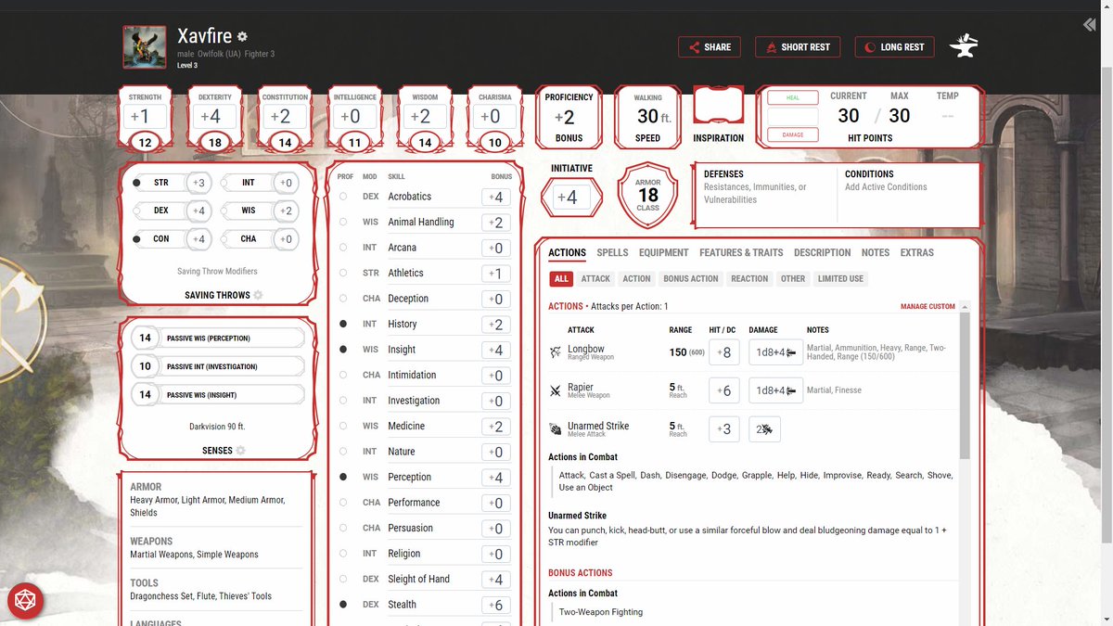Screen dimensions: 1113x626
Task: Filter actions by Attack
Action: point(595,278)
